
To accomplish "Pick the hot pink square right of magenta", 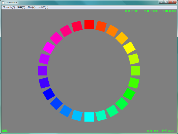I will 56,38.
